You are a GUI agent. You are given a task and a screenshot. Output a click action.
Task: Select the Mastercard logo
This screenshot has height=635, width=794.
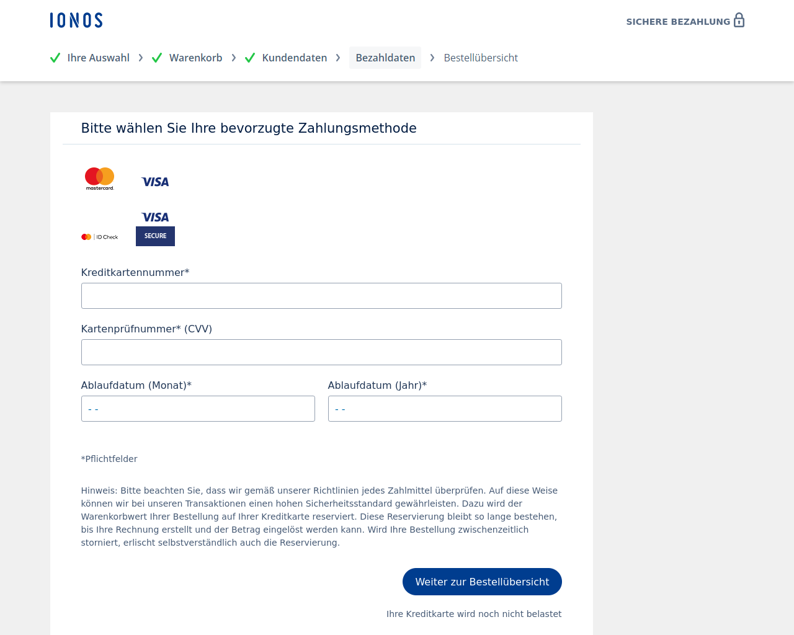100,179
